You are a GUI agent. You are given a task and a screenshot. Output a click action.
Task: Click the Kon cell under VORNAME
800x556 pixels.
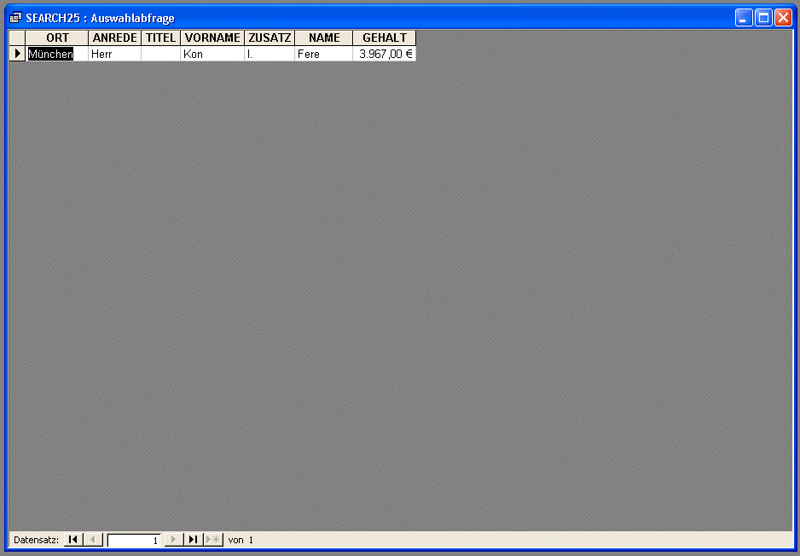pos(212,54)
